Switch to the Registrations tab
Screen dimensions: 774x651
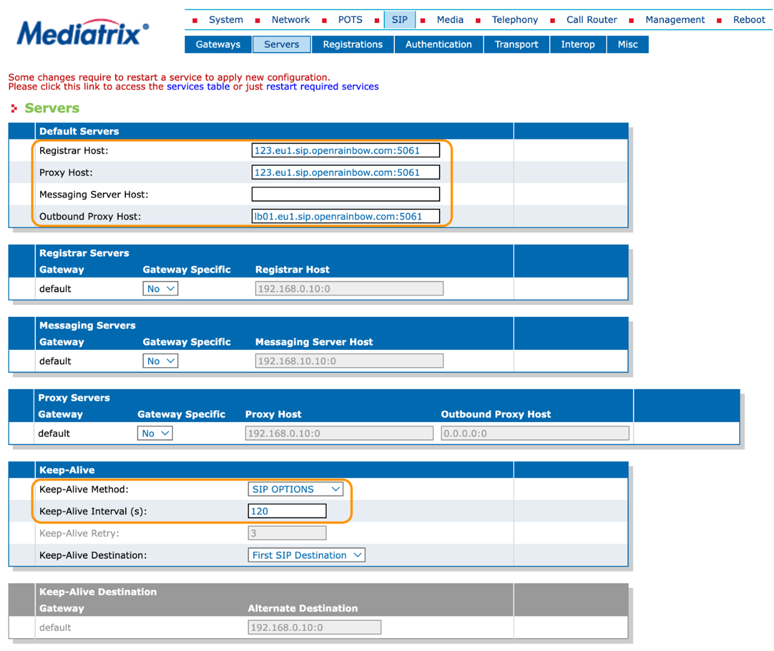(x=353, y=44)
